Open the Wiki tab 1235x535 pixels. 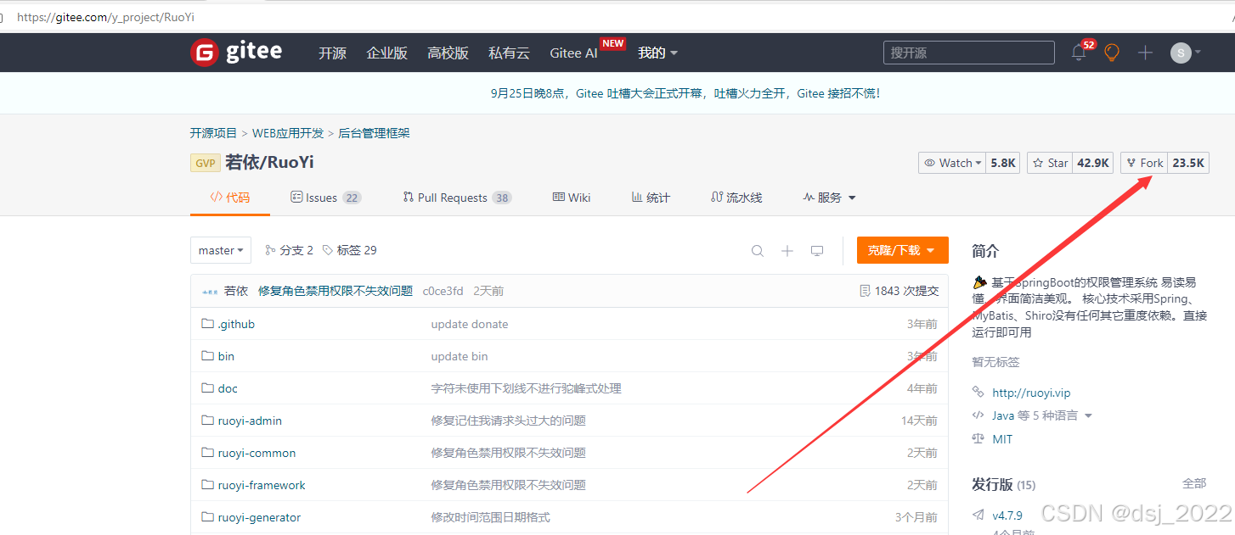coord(572,198)
